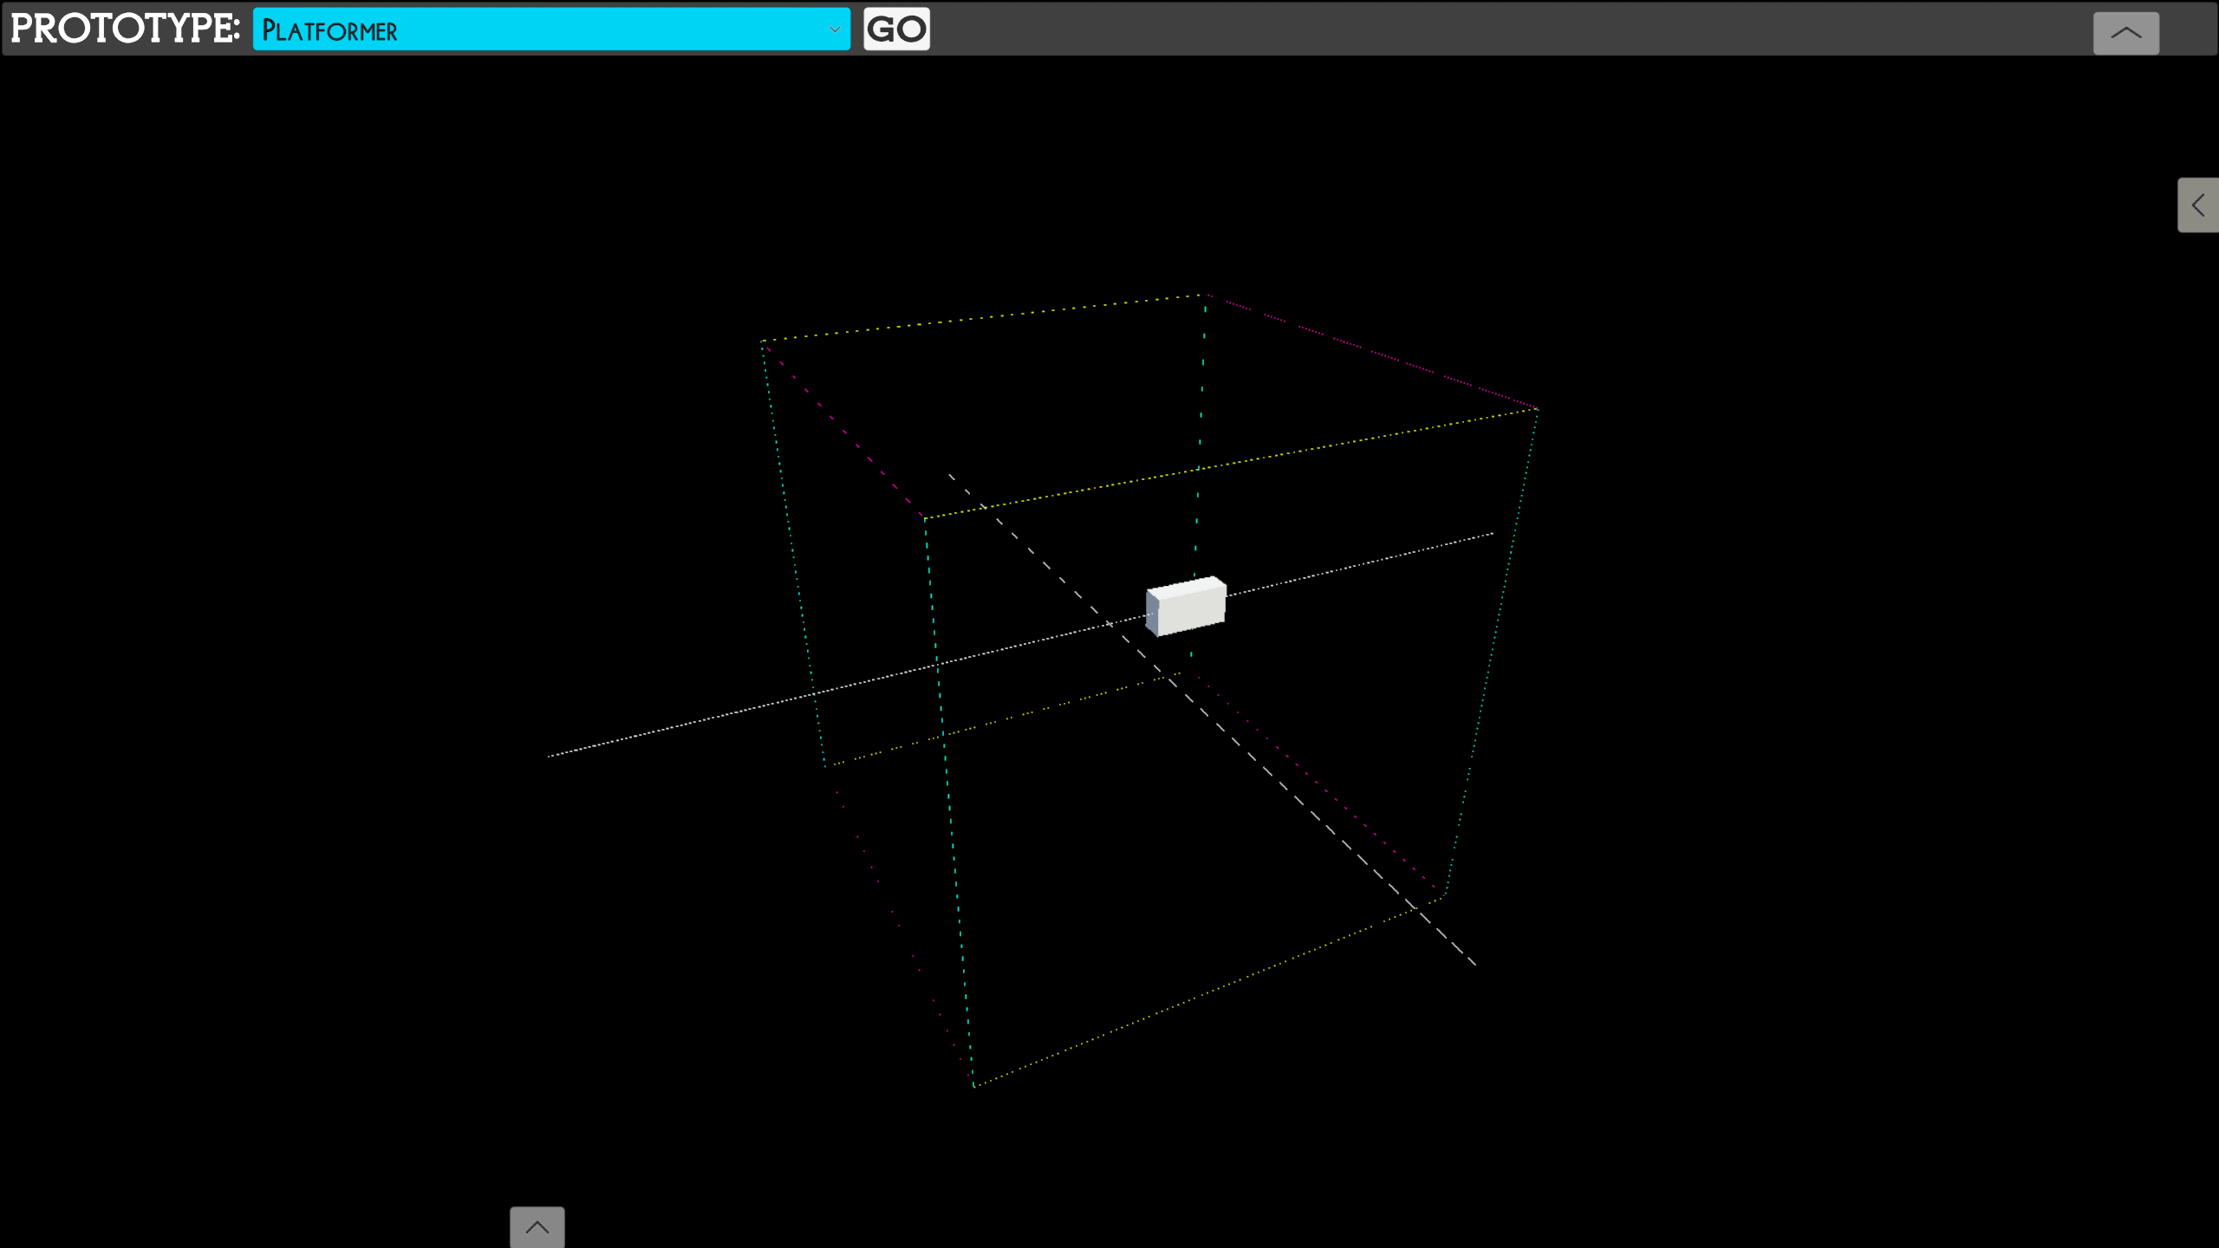The width and height of the screenshot is (2219, 1248).
Task: Click the wireframe's top-left corner
Action: (762, 341)
